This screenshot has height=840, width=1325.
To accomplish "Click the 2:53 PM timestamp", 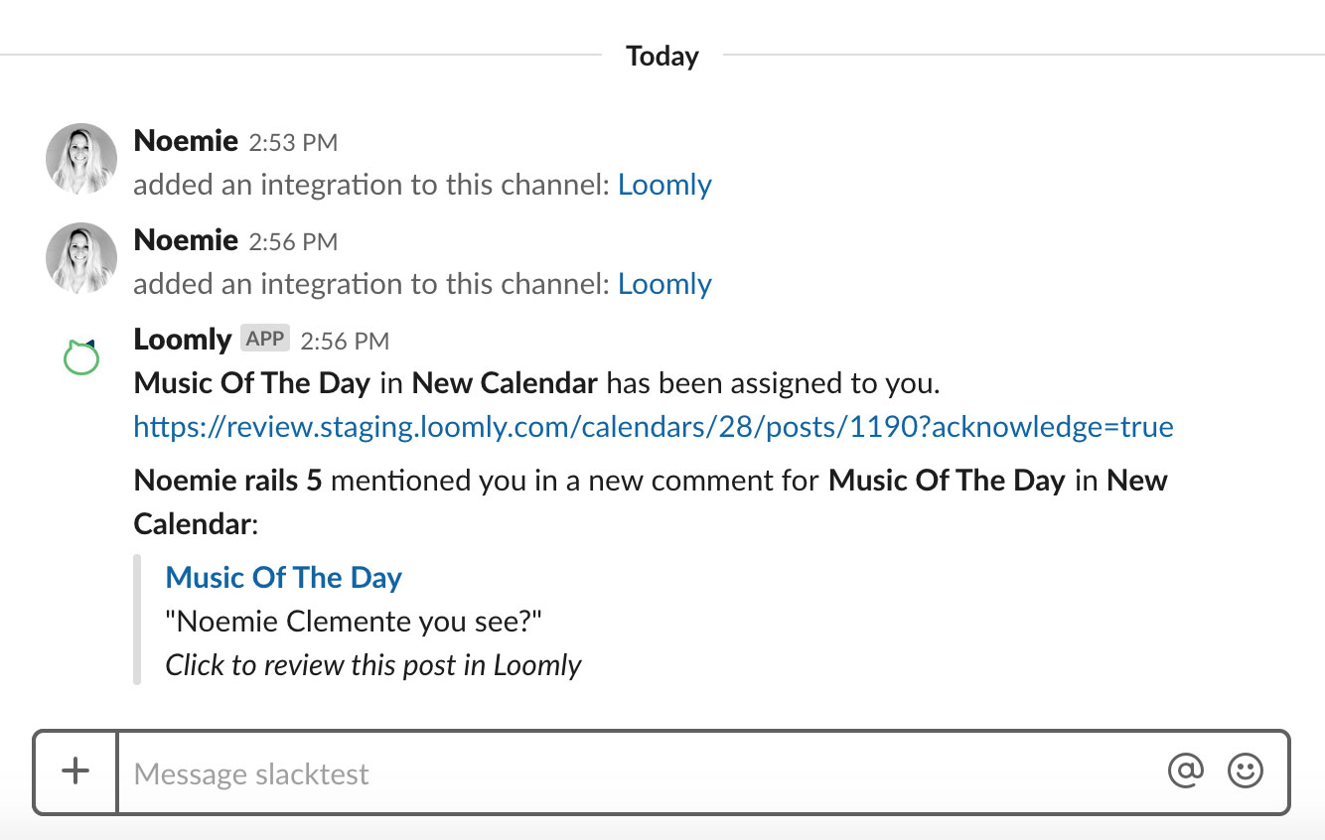I will 293,143.
